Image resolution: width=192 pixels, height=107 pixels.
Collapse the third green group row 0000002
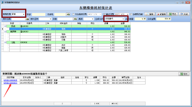[5, 42]
